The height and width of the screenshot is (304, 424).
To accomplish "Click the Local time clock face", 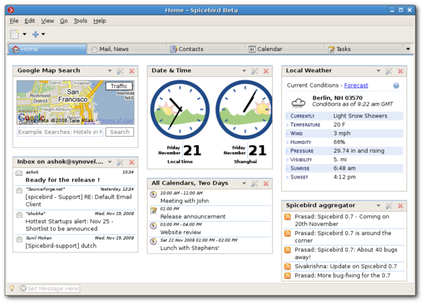I will (x=180, y=110).
